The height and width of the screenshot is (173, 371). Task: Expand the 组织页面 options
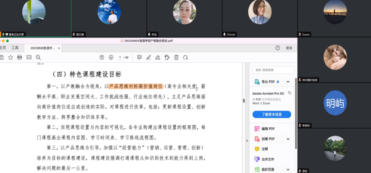coord(288,169)
